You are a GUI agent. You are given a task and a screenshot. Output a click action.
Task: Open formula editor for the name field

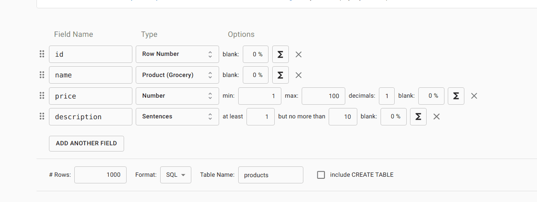coord(280,75)
